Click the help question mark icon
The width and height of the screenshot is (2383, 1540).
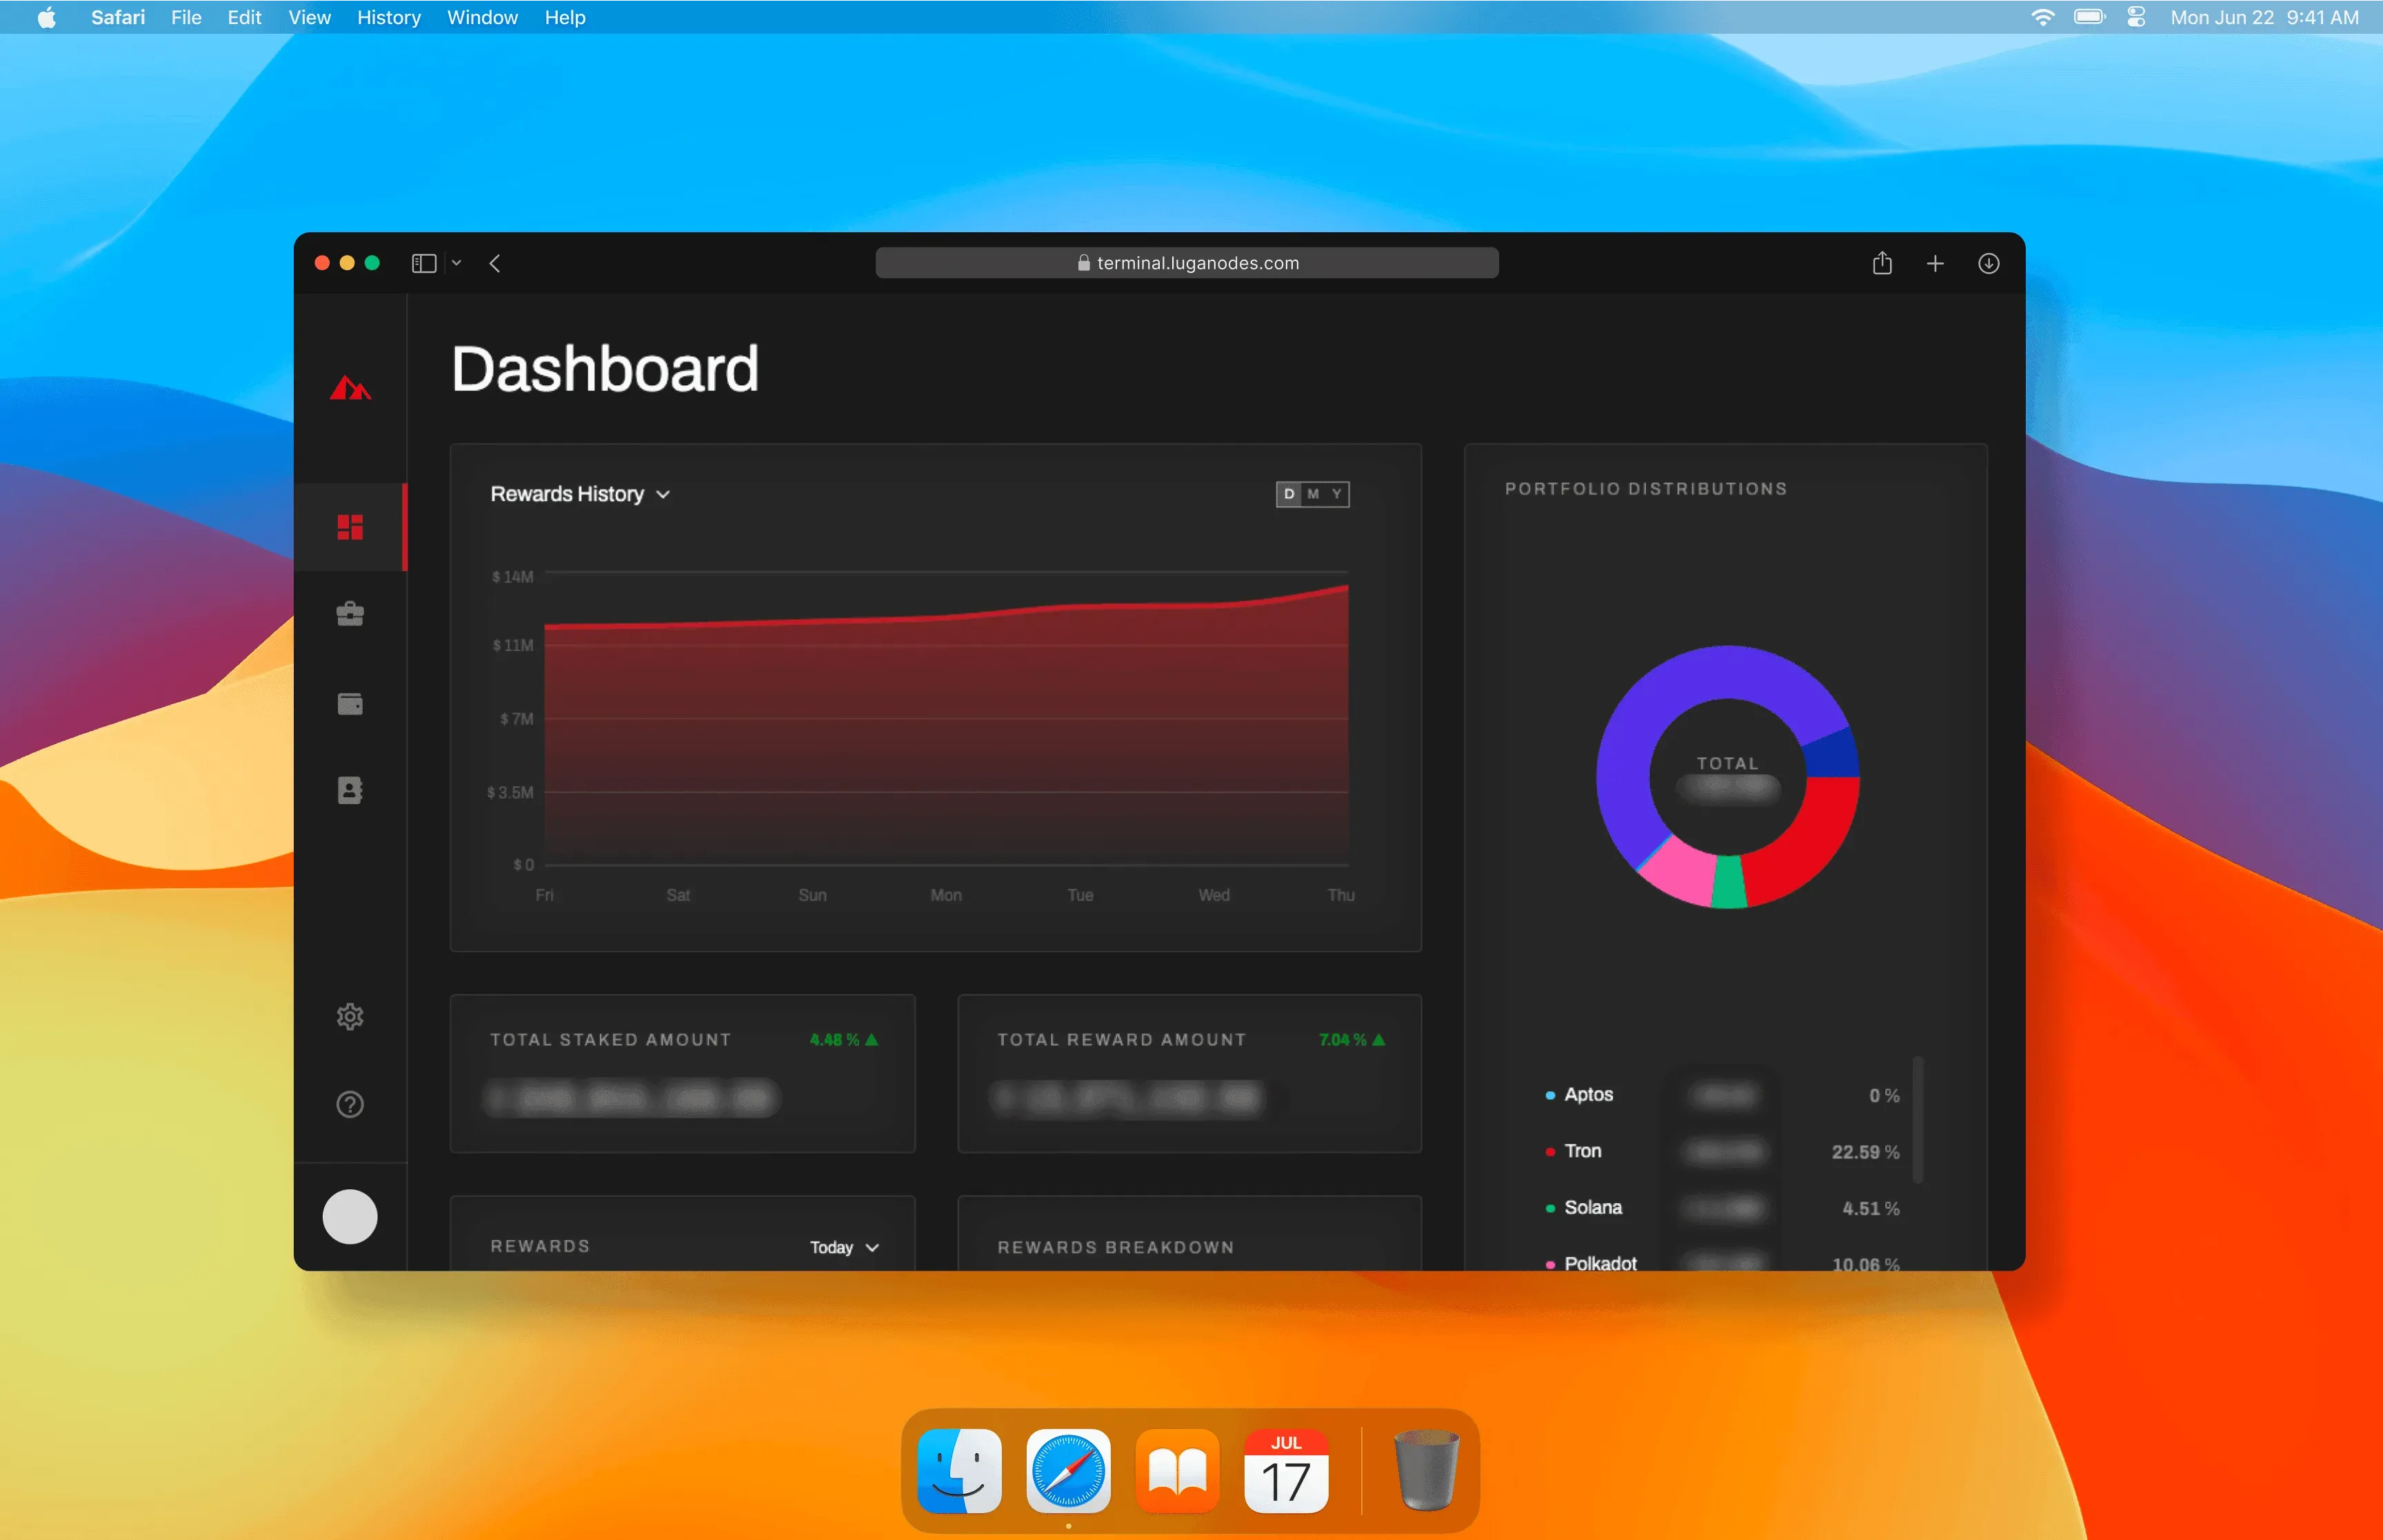(350, 1104)
